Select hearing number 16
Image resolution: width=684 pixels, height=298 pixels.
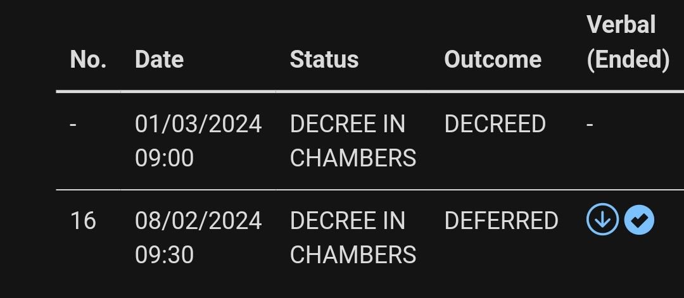(83, 221)
